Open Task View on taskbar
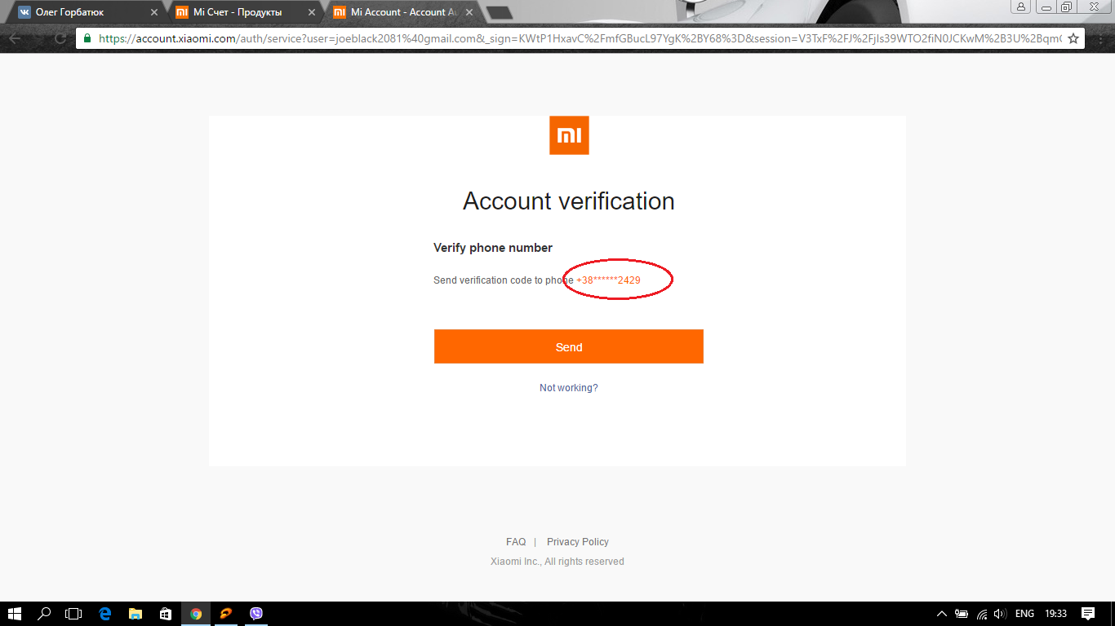 click(73, 614)
